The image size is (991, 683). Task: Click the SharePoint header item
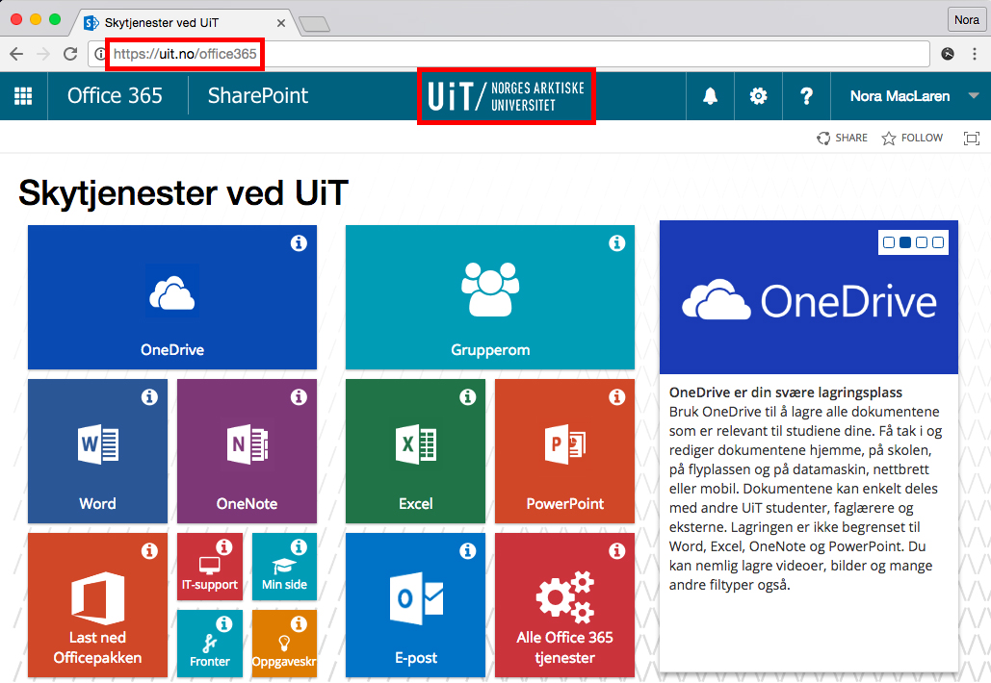pyautogui.click(x=258, y=96)
